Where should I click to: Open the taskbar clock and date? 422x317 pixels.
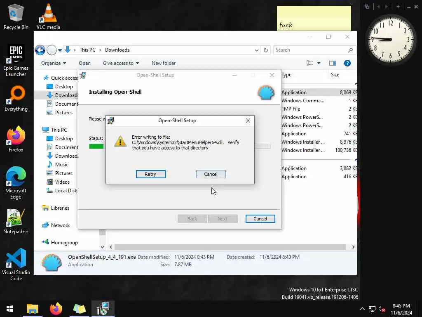[x=401, y=309]
